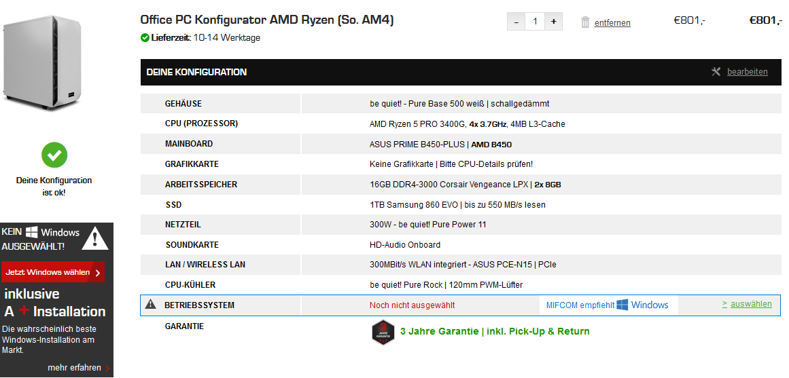Select the LAN / WIRELESS LAN row label
The image size is (789, 378).
point(205,265)
